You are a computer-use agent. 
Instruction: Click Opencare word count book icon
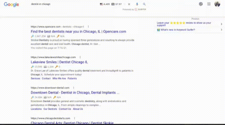[x=49, y=36]
